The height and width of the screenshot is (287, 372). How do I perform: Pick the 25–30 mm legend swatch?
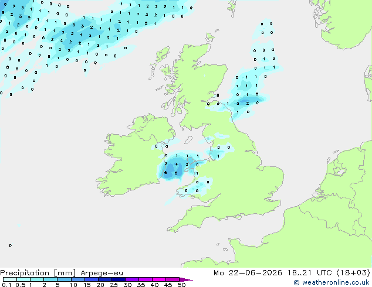tap(119, 279)
